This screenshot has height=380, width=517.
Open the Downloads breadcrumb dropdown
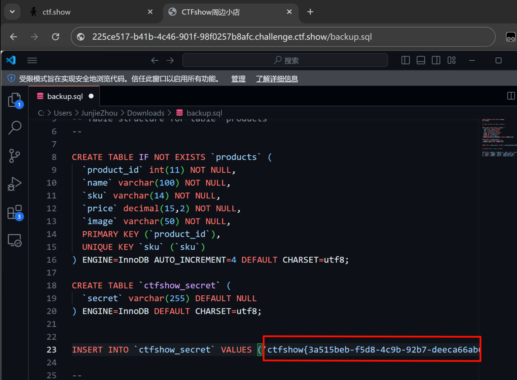(145, 113)
